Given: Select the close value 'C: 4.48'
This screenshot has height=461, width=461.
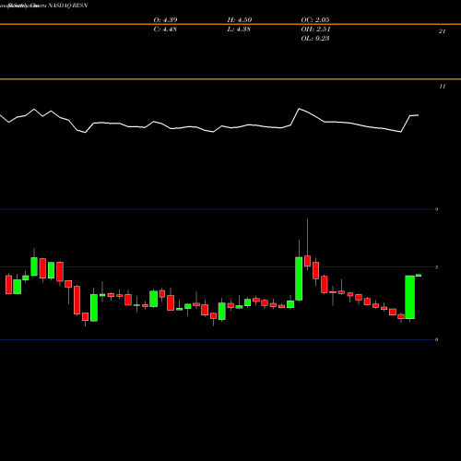Looking at the screenshot, I should click(165, 30).
